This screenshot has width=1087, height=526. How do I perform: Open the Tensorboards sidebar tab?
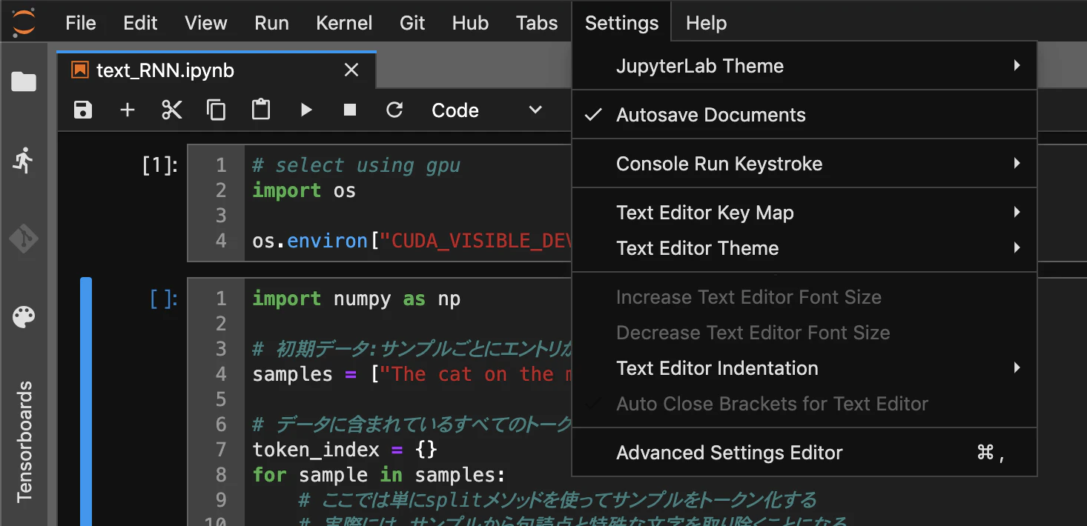click(x=24, y=441)
